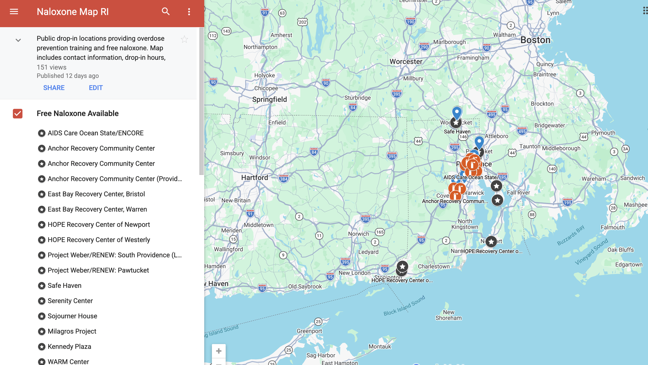Click the star marker west of Fall River
This screenshot has height=365, width=648.
(497, 200)
